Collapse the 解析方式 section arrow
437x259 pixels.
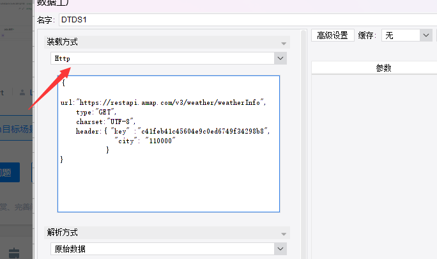pyautogui.click(x=284, y=234)
